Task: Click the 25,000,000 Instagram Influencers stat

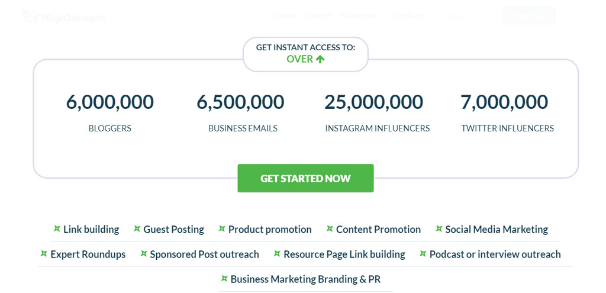Action: pos(377,112)
